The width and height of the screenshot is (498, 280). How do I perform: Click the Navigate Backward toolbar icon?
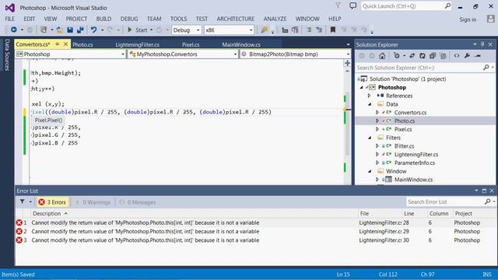(x=14, y=30)
